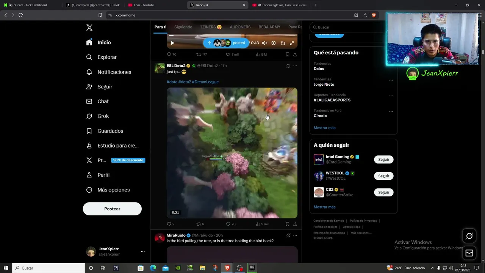
Task: Open floating messages envelope button
Action: point(469,253)
